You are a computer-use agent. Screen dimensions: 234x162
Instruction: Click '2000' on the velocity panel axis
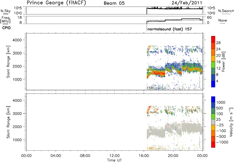(x=17, y=127)
